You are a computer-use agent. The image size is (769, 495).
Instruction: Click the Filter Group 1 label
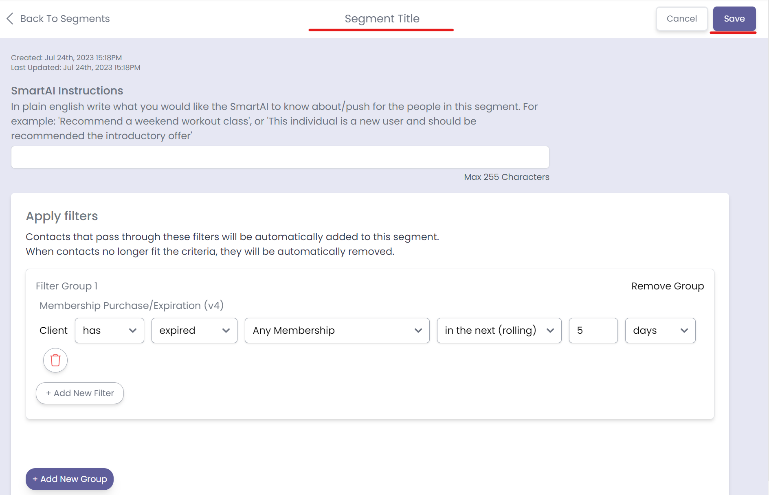click(x=66, y=286)
